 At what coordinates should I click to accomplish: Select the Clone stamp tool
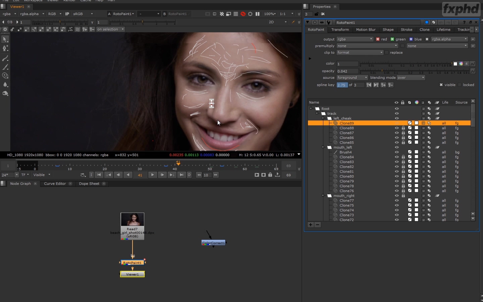tap(5, 76)
